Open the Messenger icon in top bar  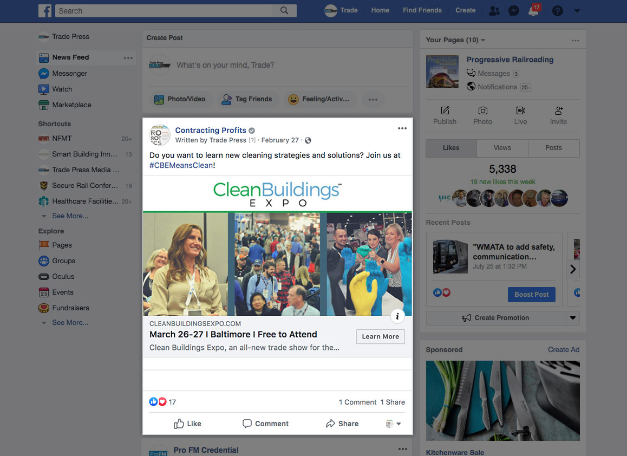click(x=513, y=11)
